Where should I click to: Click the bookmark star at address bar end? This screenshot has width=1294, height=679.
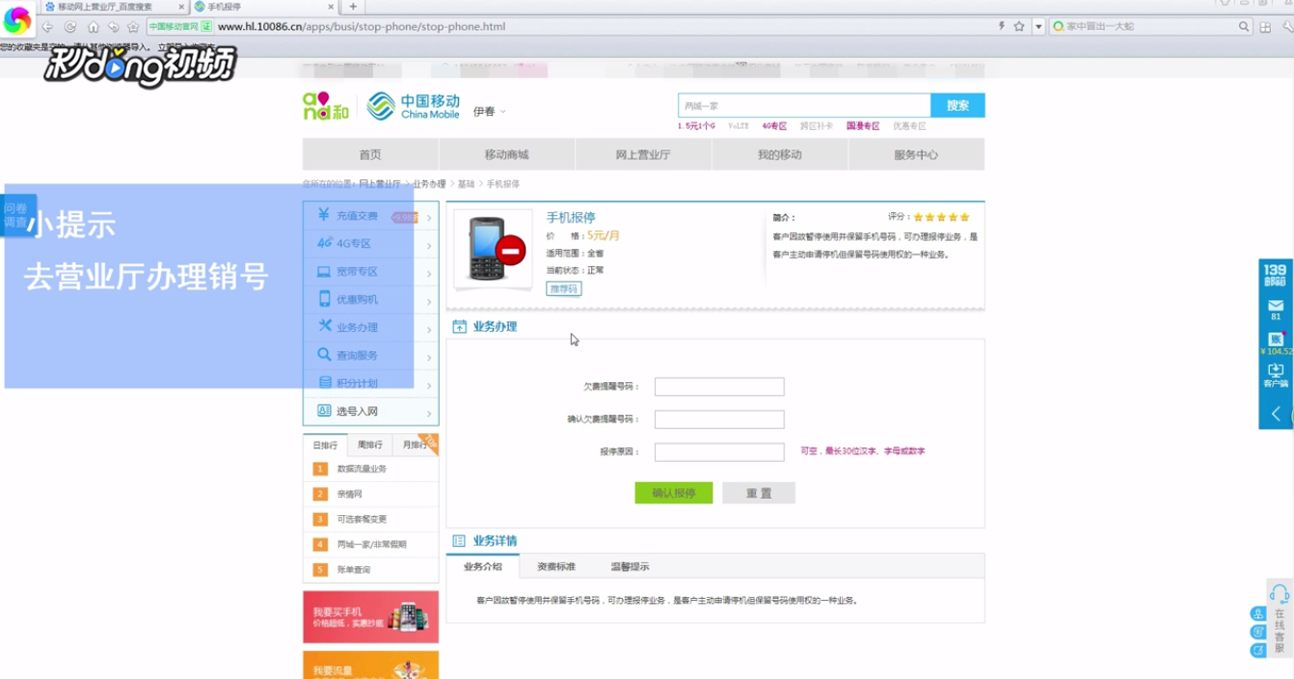(1019, 27)
